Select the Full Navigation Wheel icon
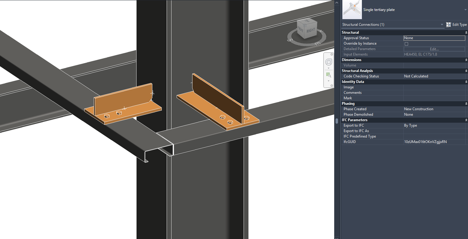The image size is (468, 239). click(x=329, y=62)
